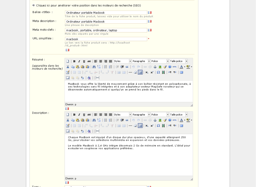
Task: Toggle table guidelines in the Résumé editor
Action: coord(140,72)
